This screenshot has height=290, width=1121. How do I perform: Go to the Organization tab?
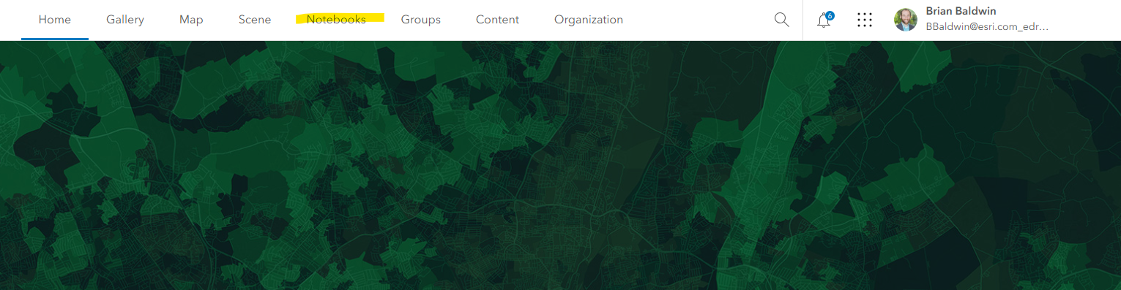tap(589, 20)
